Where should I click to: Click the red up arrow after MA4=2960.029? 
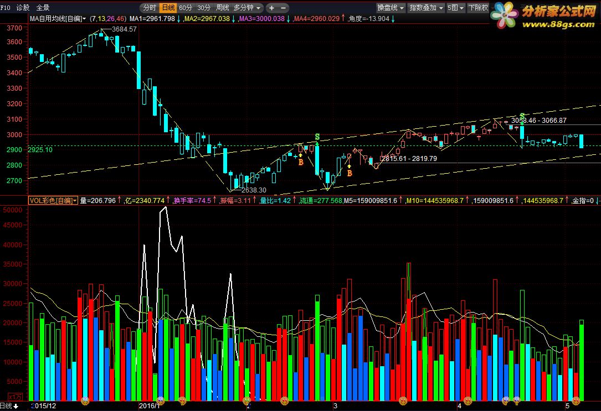(343, 18)
